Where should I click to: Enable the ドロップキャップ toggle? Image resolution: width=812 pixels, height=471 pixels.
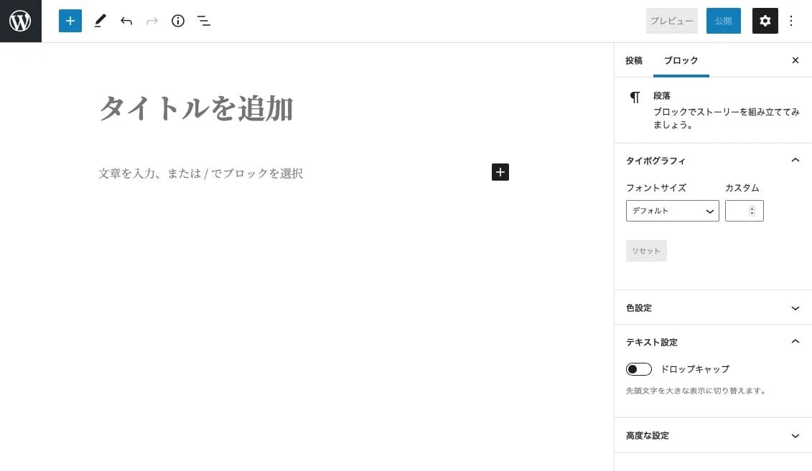(638, 369)
